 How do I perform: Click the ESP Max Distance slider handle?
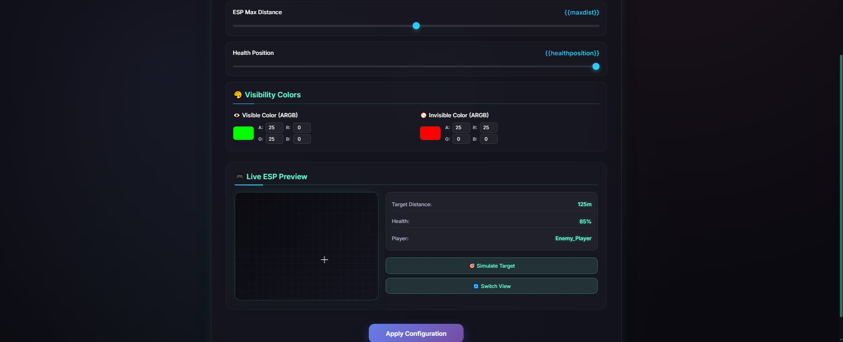click(x=416, y=26)
